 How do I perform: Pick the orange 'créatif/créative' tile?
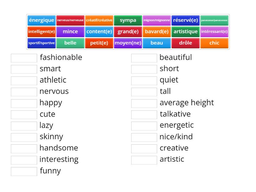[99, 20]
